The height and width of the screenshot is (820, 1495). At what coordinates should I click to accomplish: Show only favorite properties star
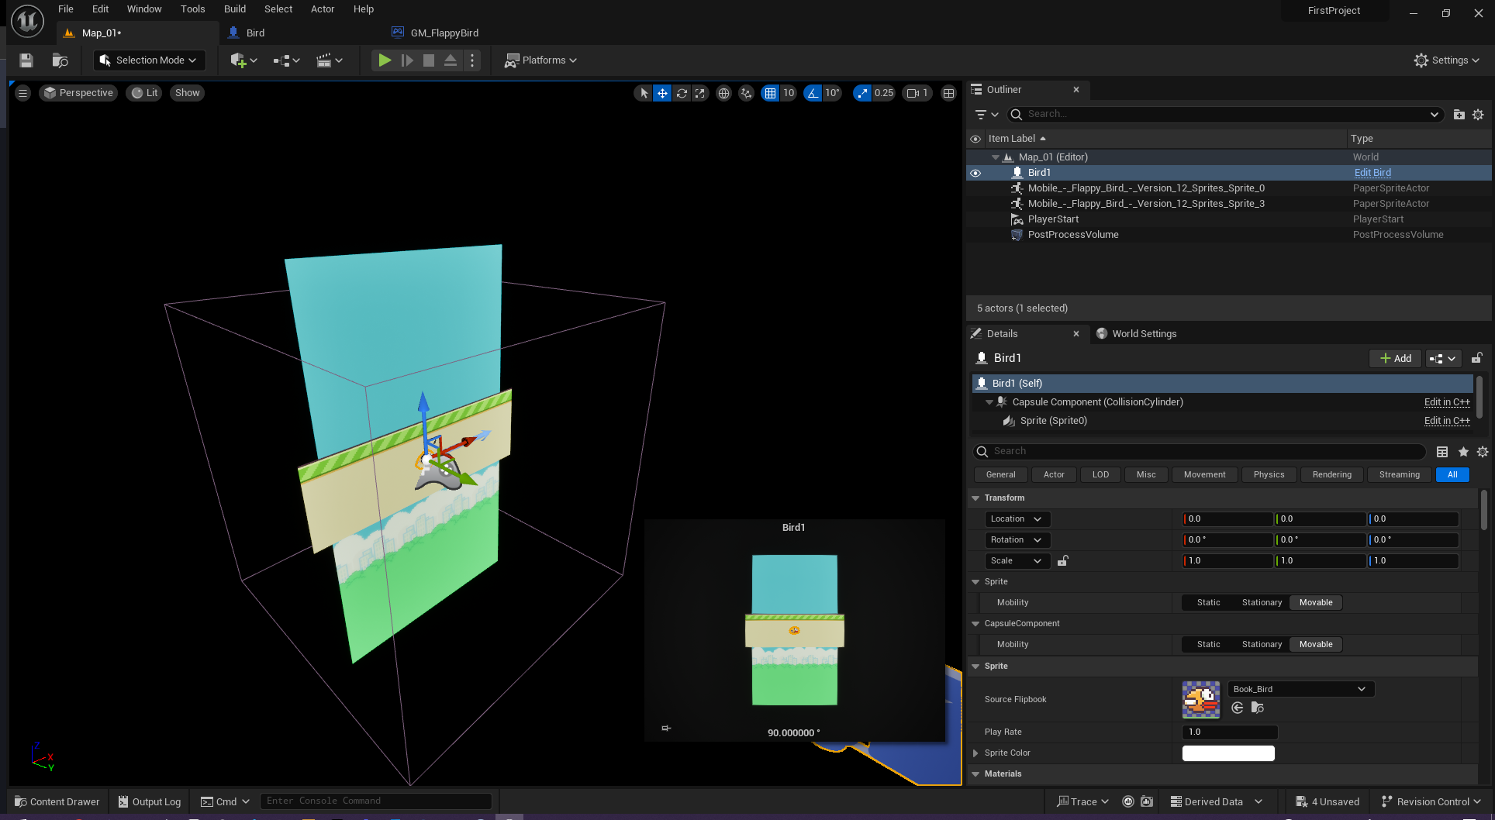click(x=1463, y=452)
